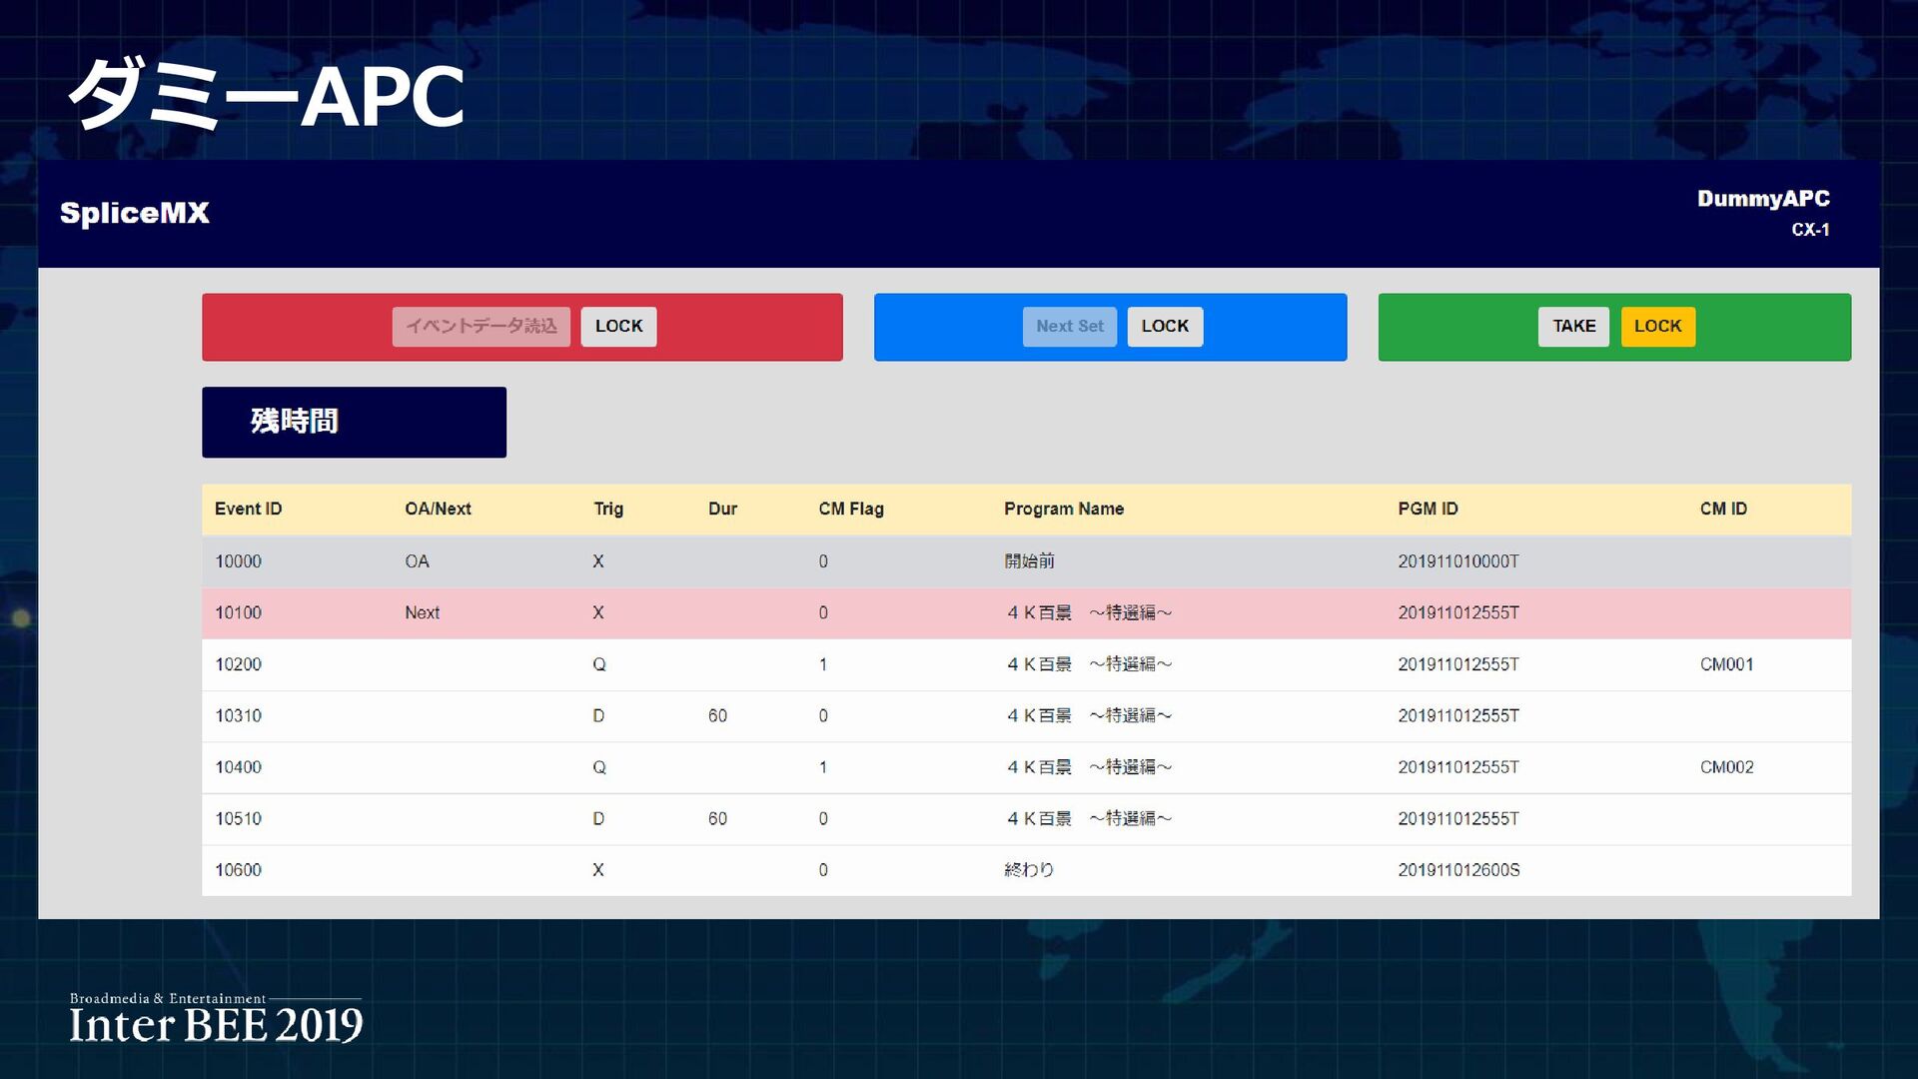Click the OA/Next column header

point(438,509)
